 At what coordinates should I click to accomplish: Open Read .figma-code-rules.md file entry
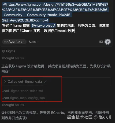pos(23,91)
